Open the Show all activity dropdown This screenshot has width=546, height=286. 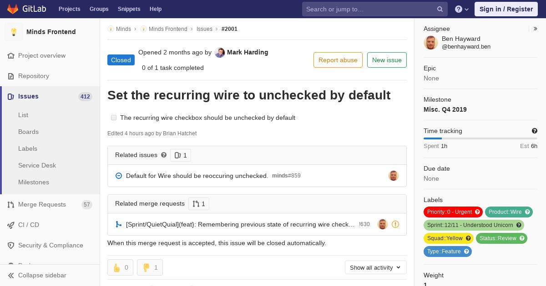click(x=375, y=267)
